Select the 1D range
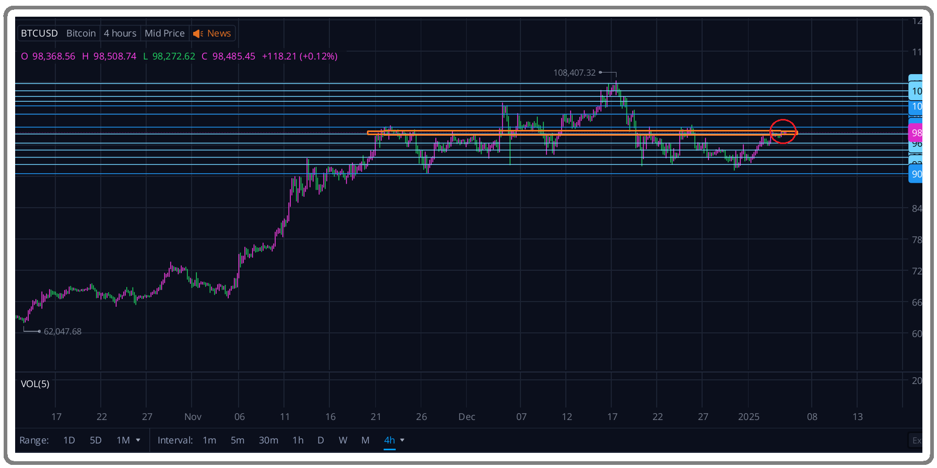The height and width of the screenshot is (468, 937). (69, 440)
